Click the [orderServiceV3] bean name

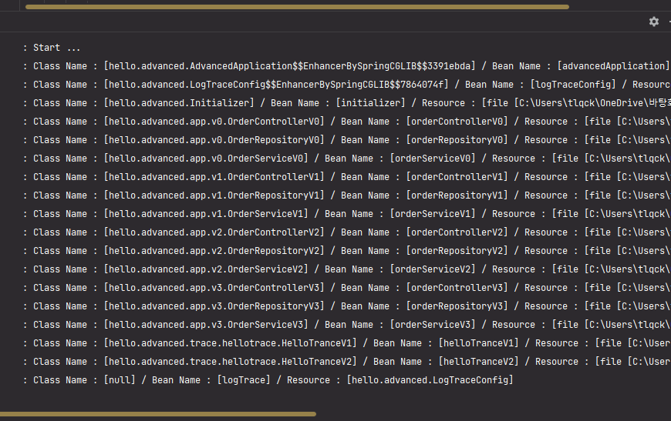click(x=433, y=325)
